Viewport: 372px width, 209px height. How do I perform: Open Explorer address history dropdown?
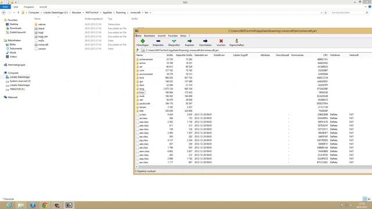point(321,13)
